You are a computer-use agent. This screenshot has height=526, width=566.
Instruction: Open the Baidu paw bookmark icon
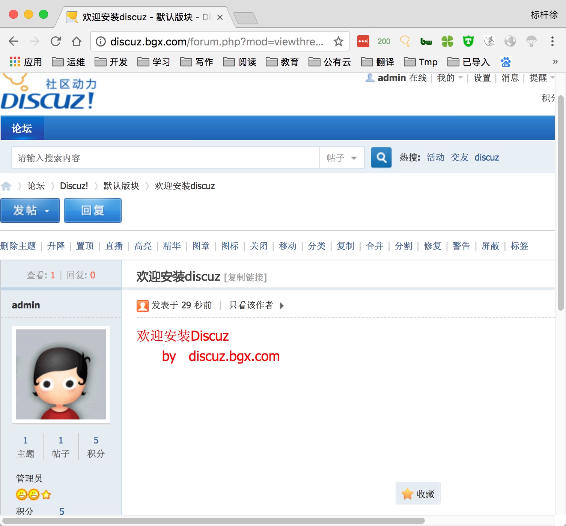click(506, 62)
